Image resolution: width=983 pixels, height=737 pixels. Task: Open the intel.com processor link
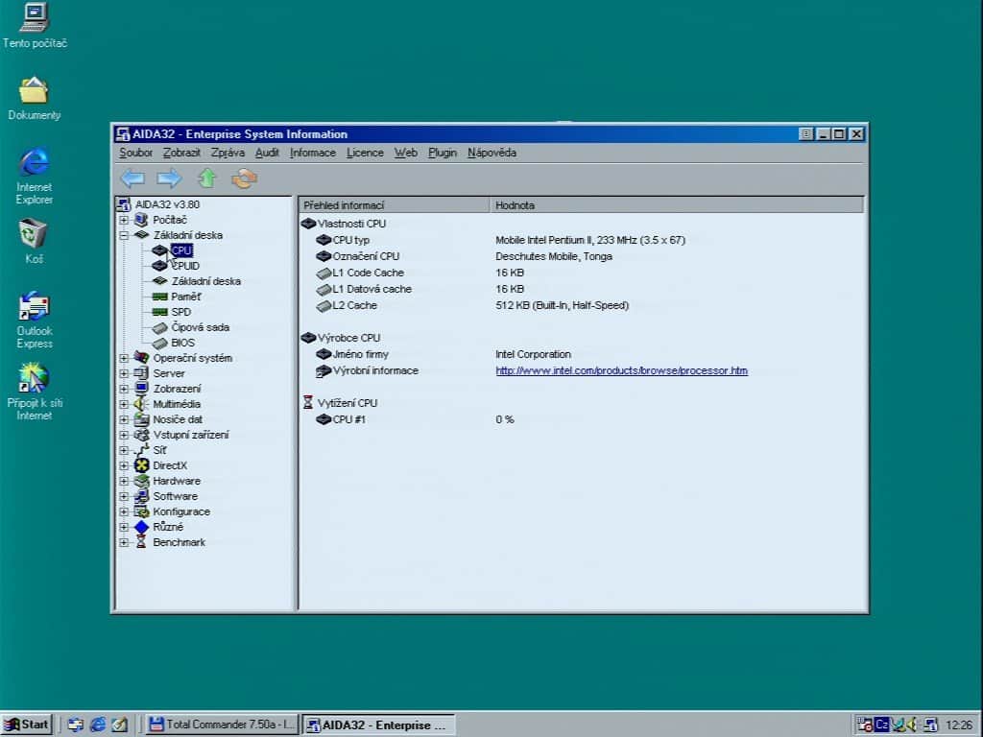[x=621, y=370]
